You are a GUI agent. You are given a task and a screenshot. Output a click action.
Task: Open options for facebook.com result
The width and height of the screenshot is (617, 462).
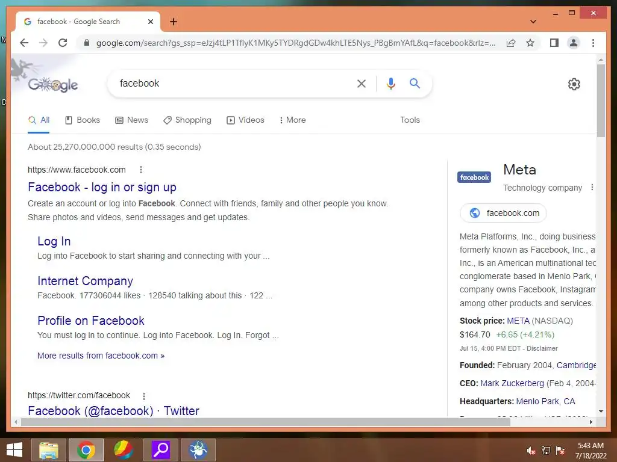[x=141, y=170]
